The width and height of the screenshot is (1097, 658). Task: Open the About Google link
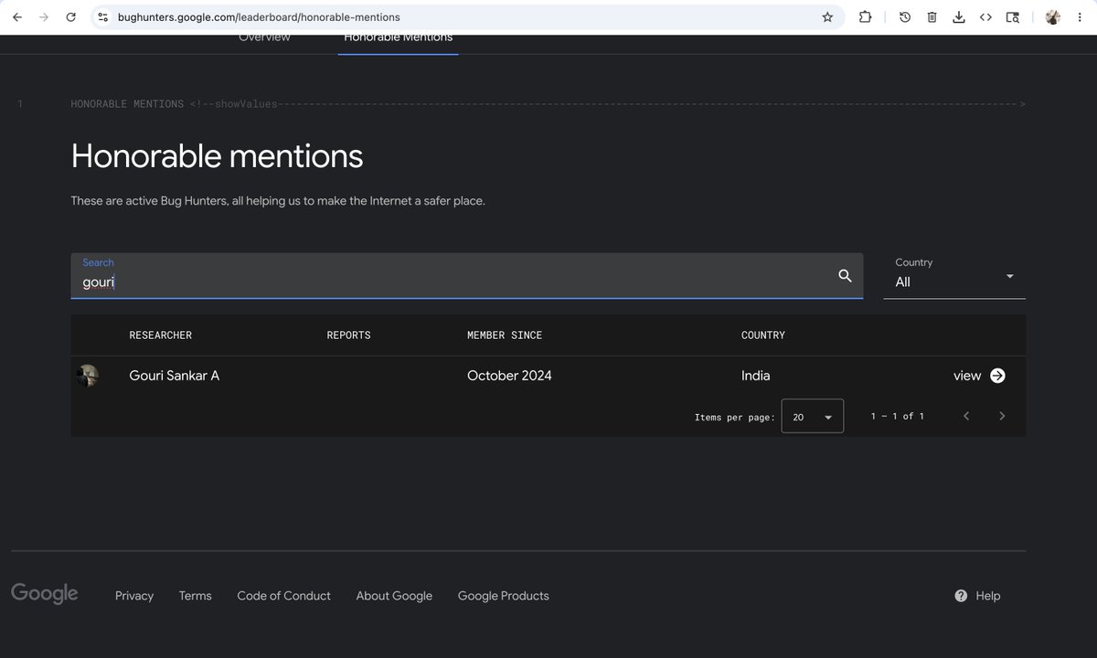pos(394,596)
